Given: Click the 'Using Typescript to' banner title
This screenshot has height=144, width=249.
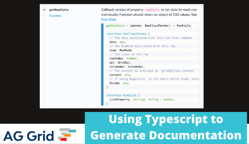Looking at the screenshot, I should tap(166, 120).
